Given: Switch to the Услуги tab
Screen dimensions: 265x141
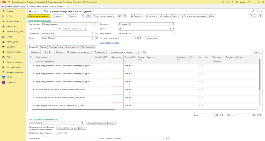Looking at the screenshot, I should 43,47.
